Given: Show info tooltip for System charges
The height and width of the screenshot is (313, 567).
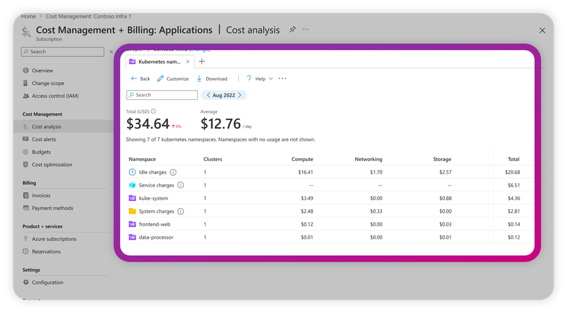Looking at the screenshot, I should [x=181, y=211].
